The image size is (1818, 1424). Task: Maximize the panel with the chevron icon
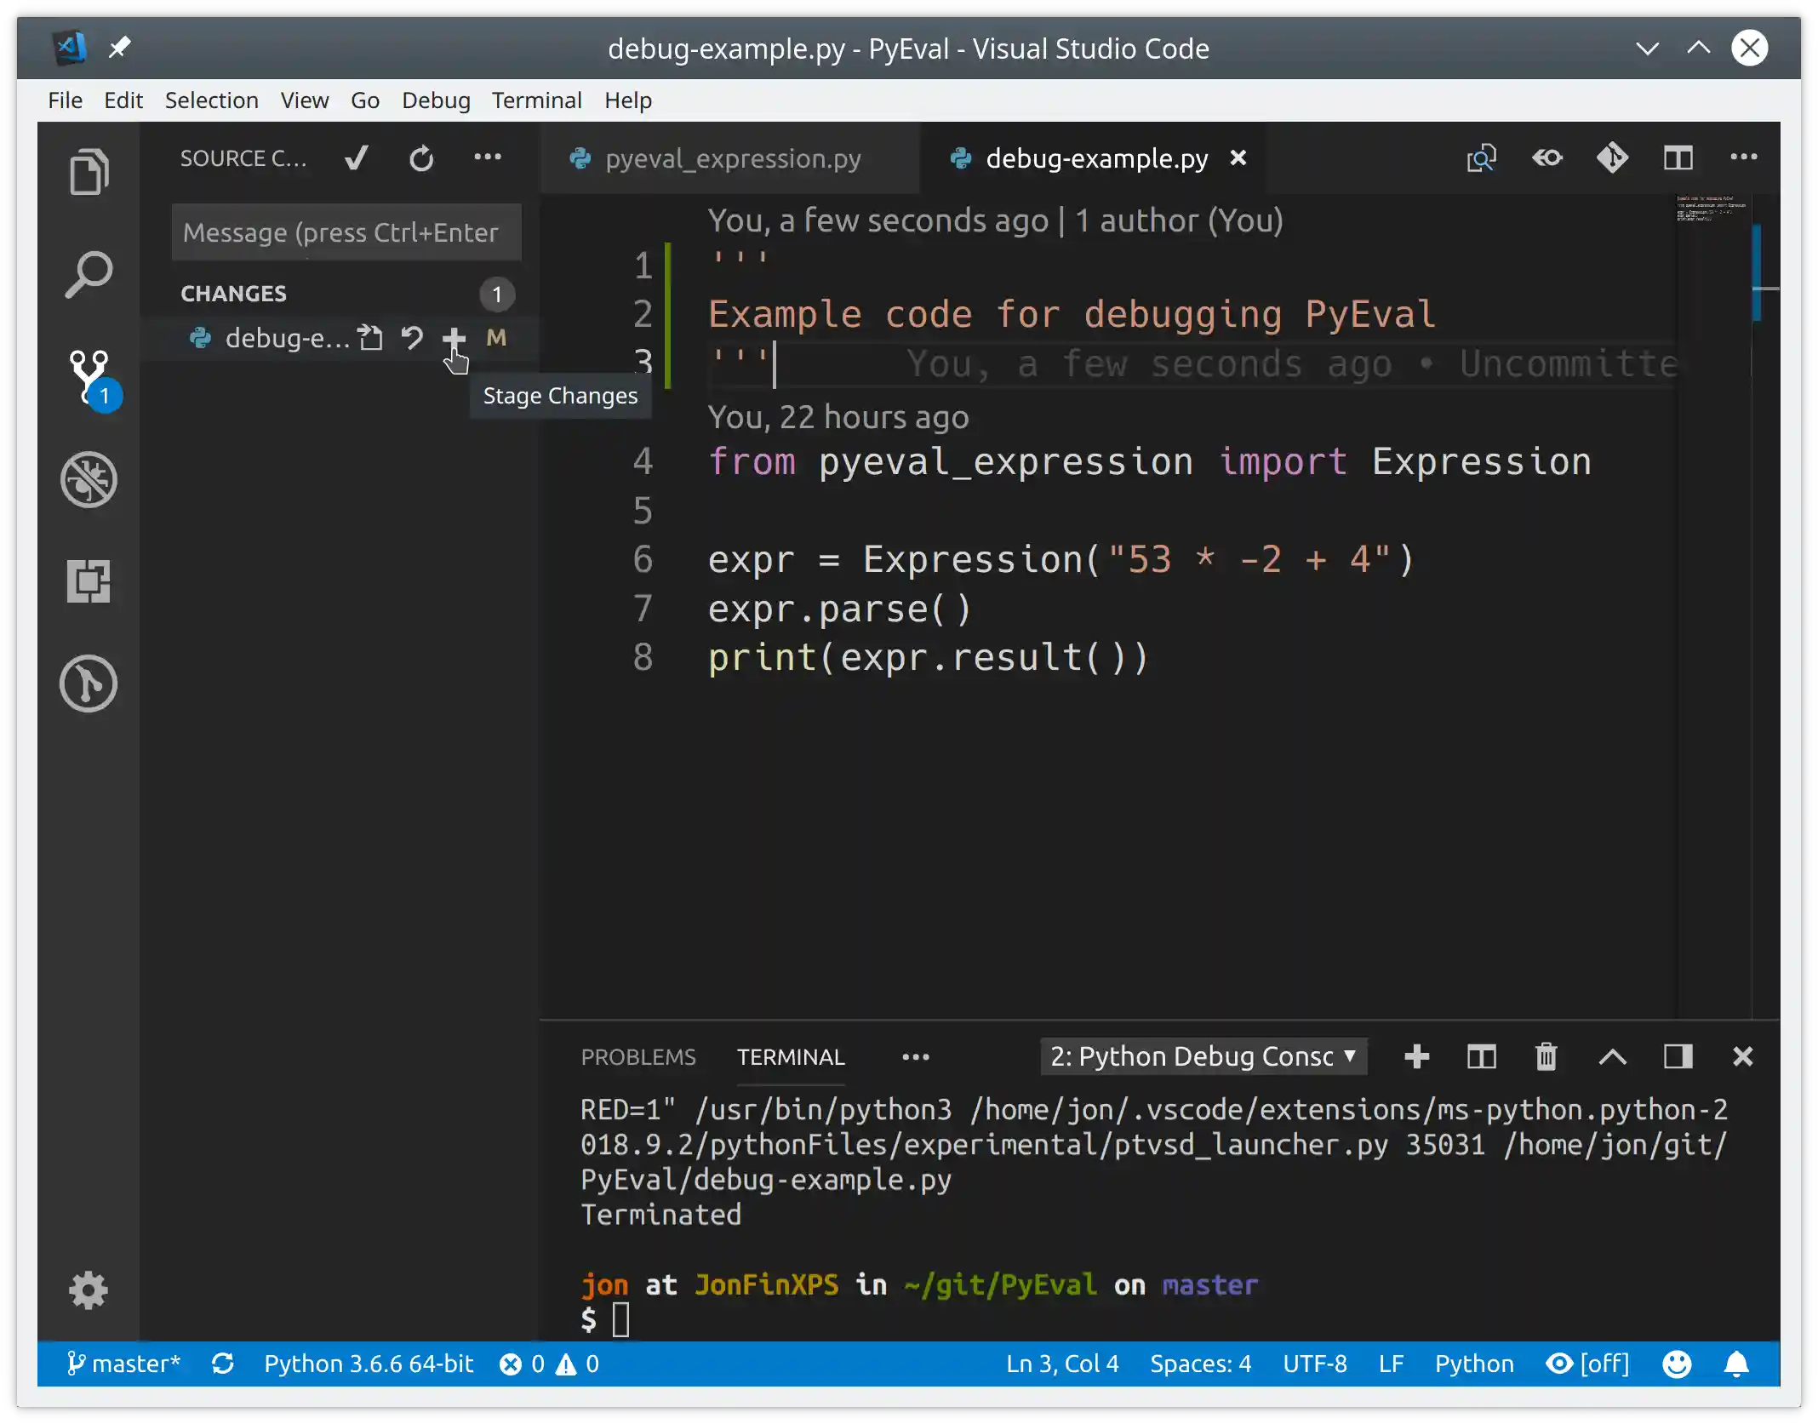click(x=1611, y=1056)
